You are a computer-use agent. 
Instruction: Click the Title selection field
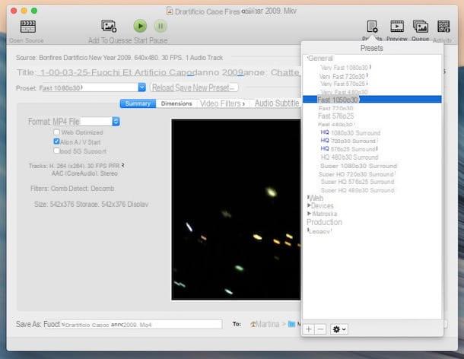pyautogui.click(x=141, y=72)
